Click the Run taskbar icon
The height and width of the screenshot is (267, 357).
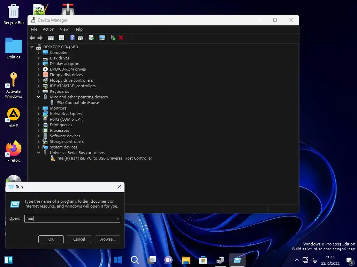[x=237, y=260]
